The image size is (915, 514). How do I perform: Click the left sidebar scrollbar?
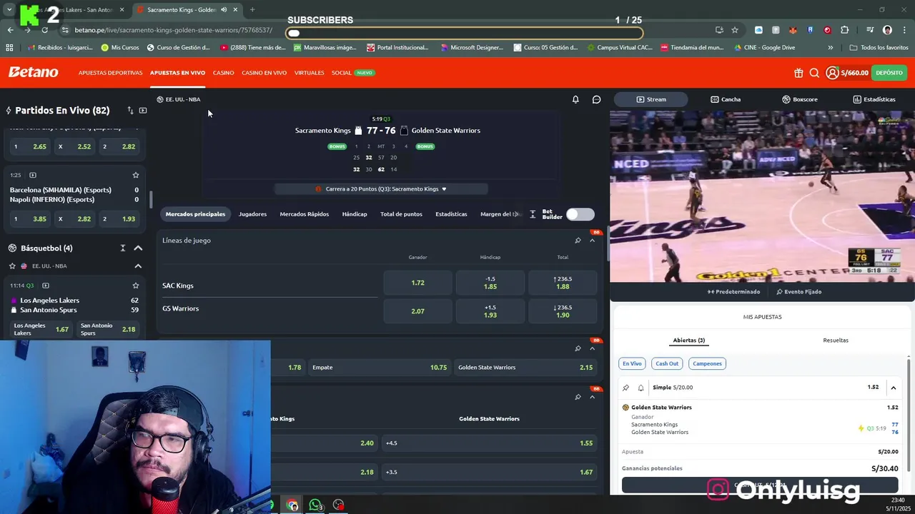(150, 200)
